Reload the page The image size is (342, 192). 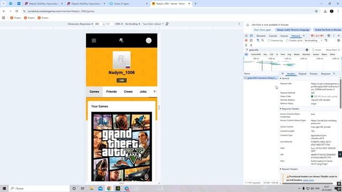[17, 11]
